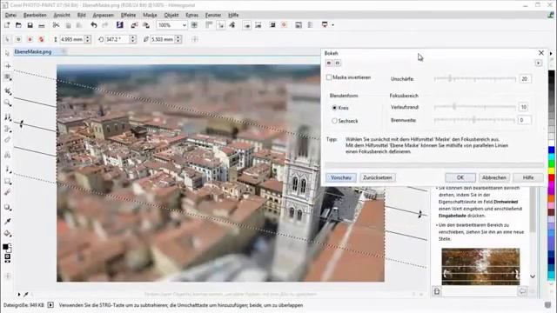Click the Redo arrow icon

[x=104, y=25]
